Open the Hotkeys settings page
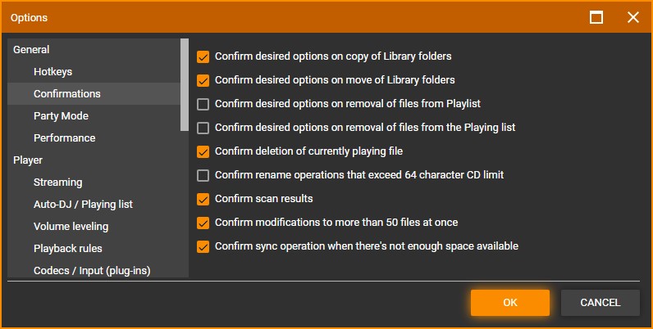 (x=53, y=72)
